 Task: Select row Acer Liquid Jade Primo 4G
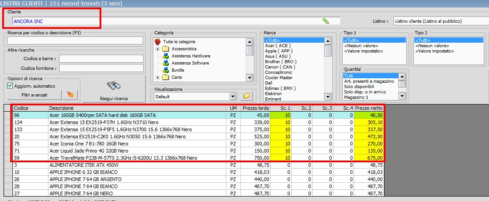coord(198,151)
